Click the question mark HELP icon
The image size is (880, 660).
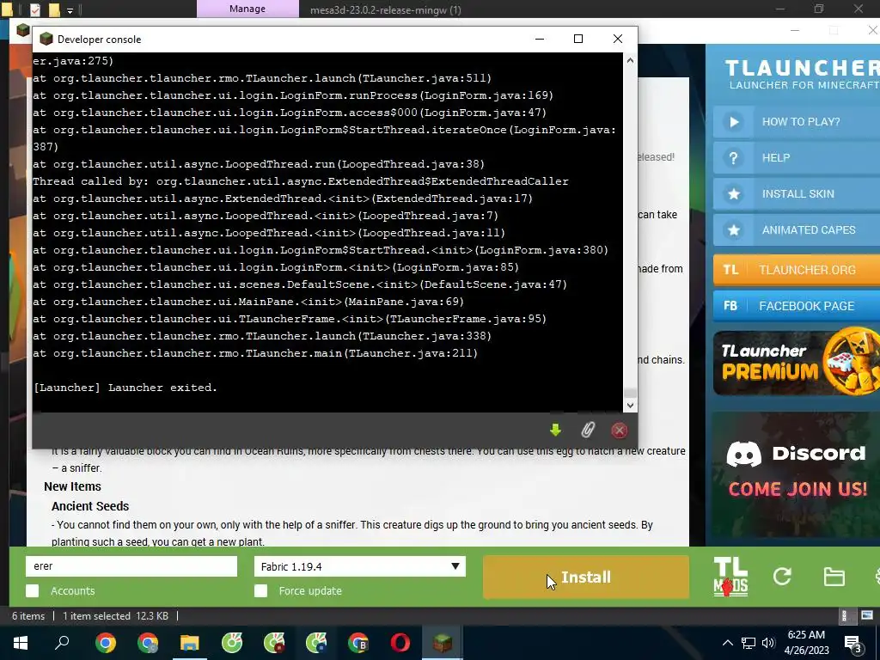coord(734,158)
